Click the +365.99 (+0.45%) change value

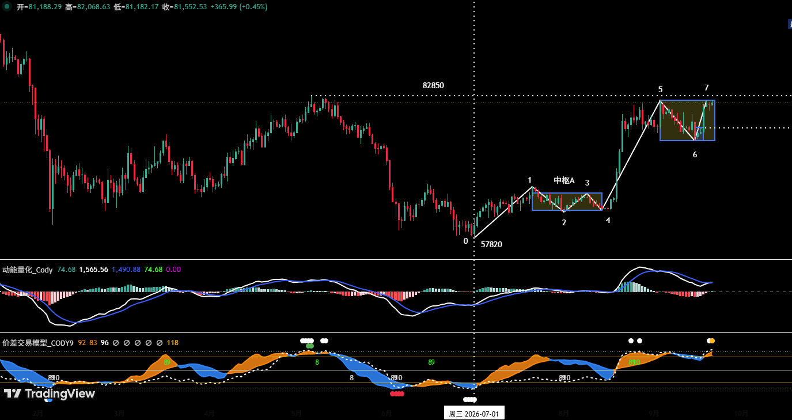(x=239, y=7)
